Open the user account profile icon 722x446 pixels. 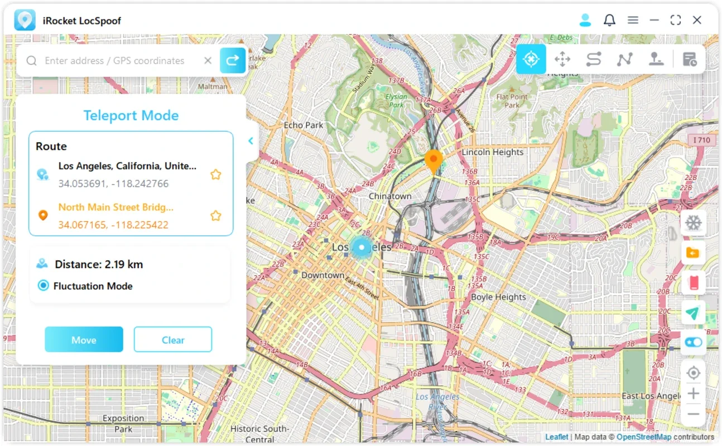point(585,20)
